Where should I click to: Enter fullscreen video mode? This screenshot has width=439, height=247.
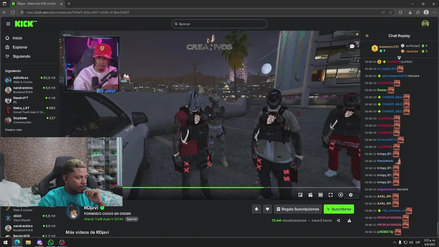click(x=331, y=195)
